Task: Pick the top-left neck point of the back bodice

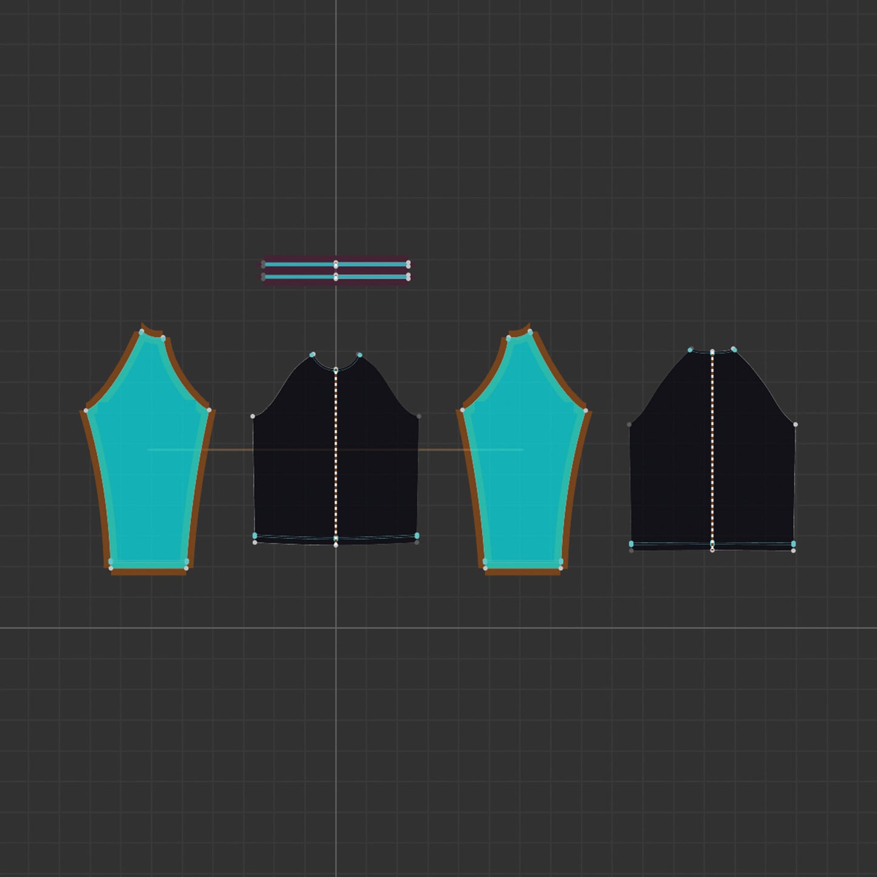Action: click(x=690, y=350)
